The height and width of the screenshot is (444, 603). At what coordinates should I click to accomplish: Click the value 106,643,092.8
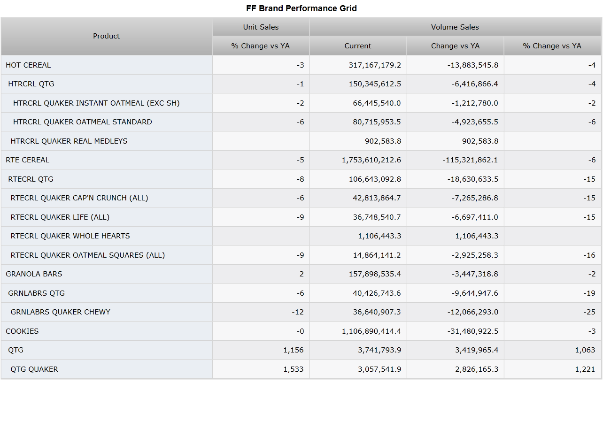pos(375,179)
